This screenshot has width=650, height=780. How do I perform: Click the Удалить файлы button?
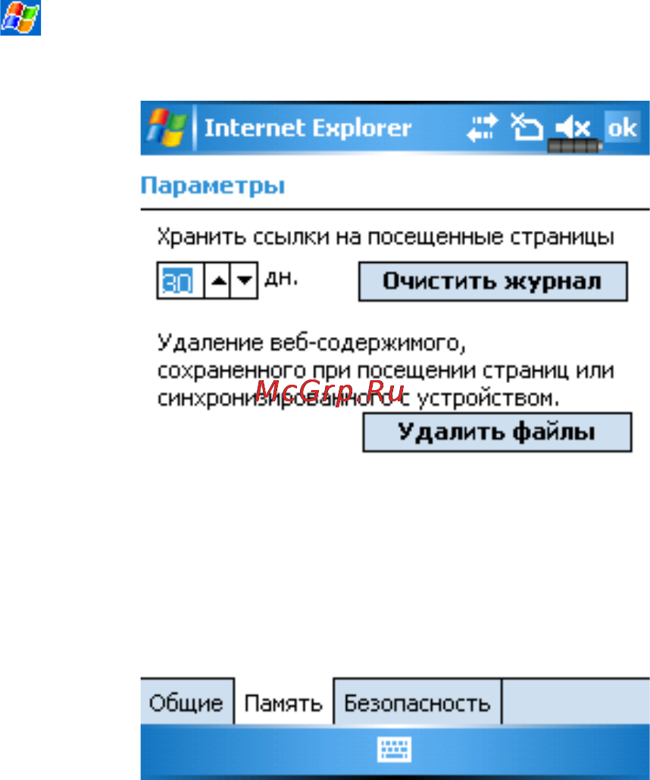click(x=497, y=432)
